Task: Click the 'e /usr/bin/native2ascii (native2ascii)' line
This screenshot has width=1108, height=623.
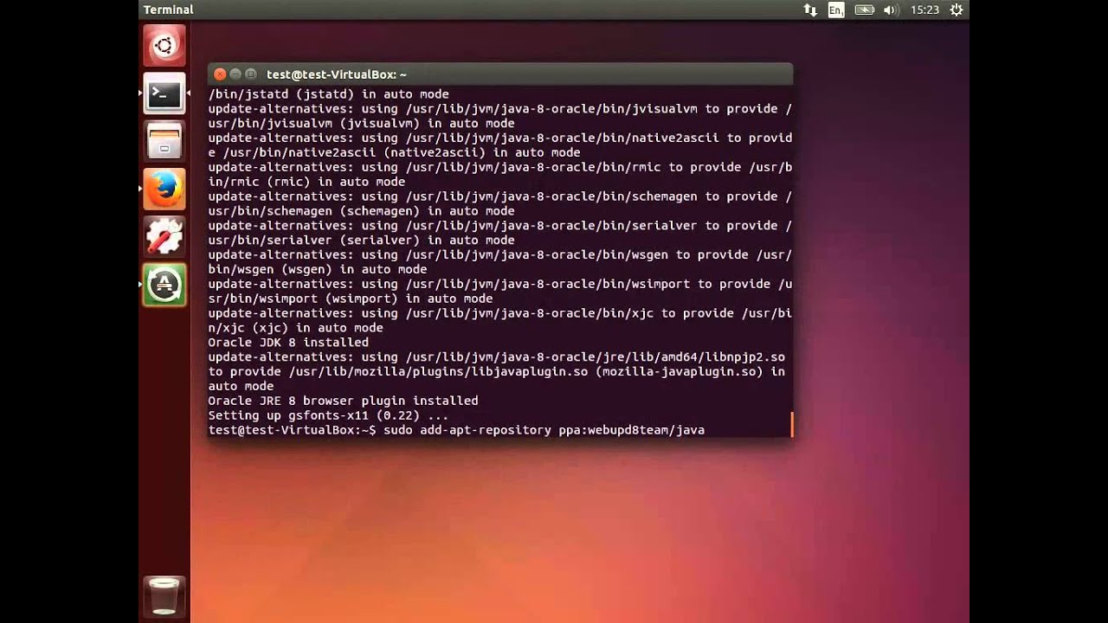Action: [394, 152]
